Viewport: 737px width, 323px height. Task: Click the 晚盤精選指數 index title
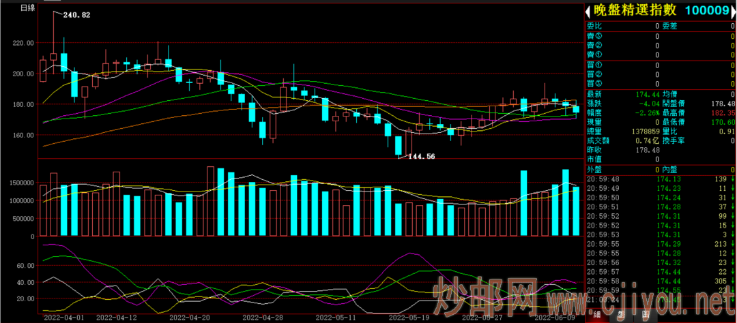[x=634, y=10]
